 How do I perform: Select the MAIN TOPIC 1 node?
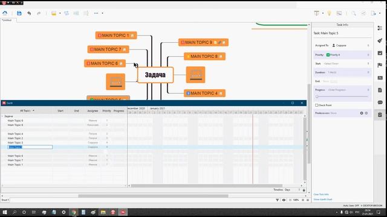point(116,36)
